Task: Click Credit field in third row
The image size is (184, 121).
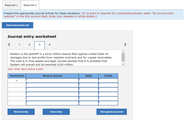Action: click(x=108, y=90)
